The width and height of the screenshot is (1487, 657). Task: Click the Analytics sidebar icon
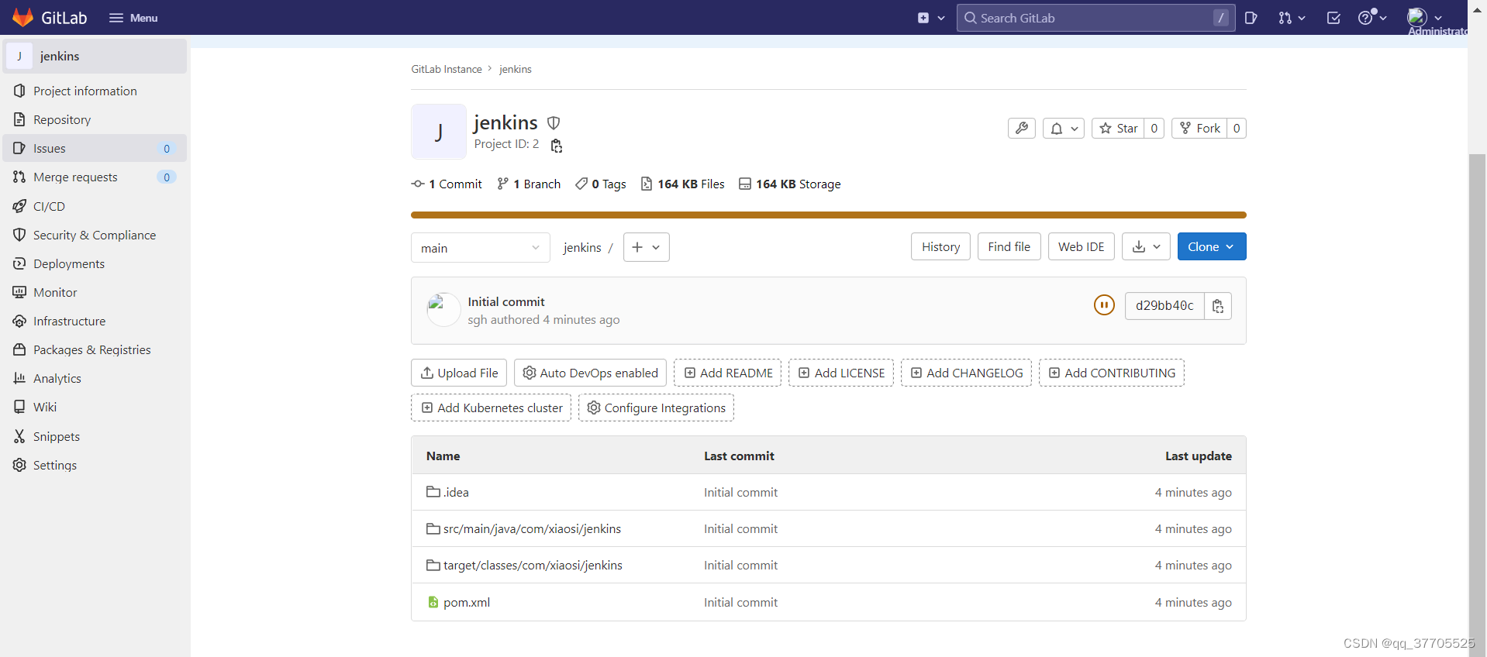19,378
